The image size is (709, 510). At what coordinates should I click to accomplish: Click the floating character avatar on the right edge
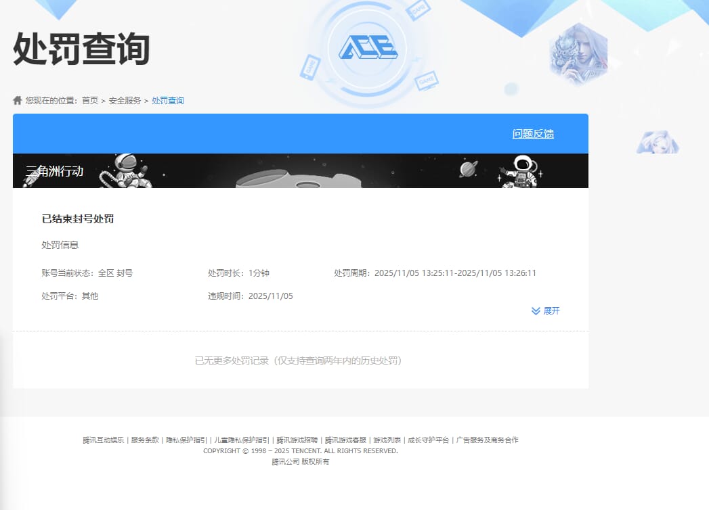658,143
